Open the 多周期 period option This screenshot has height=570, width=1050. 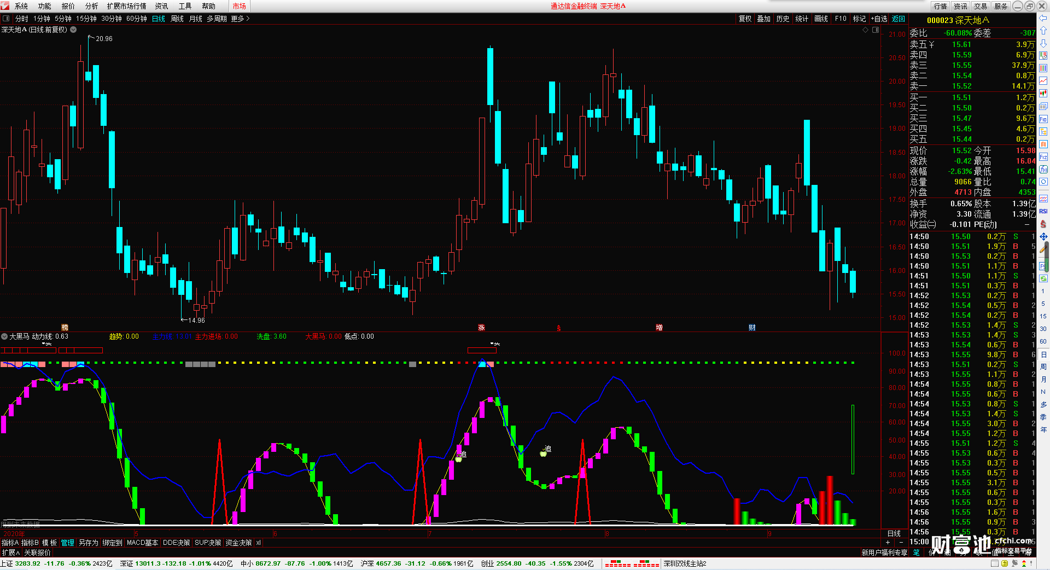(217, 19)
